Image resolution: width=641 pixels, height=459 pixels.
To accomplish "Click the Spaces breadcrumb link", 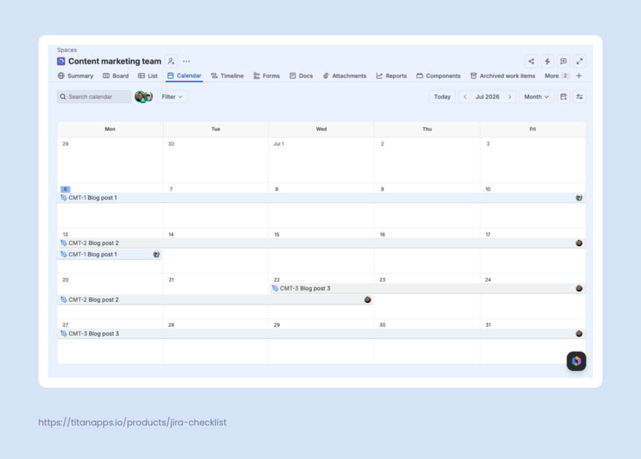I will pyautogui.click(x=66, y=50).
